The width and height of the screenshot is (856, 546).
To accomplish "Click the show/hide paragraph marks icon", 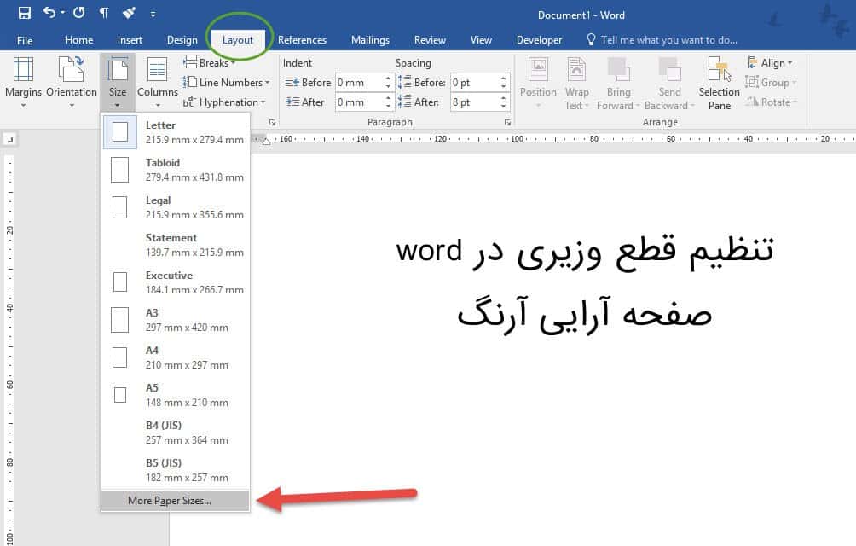I will (x=104, y=13).
